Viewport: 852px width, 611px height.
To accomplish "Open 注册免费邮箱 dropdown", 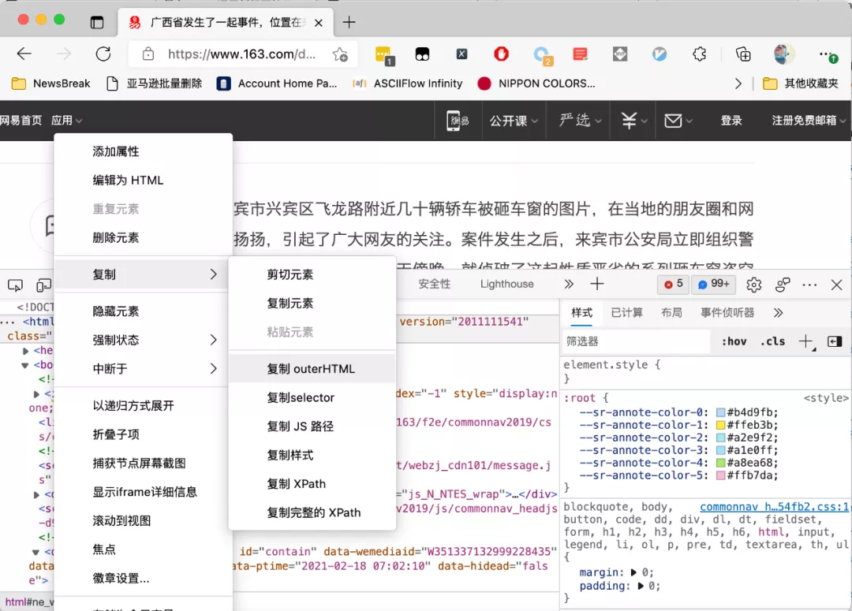I will coord(809,121).
